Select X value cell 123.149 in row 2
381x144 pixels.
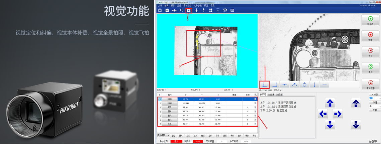[x=186, y=103]
